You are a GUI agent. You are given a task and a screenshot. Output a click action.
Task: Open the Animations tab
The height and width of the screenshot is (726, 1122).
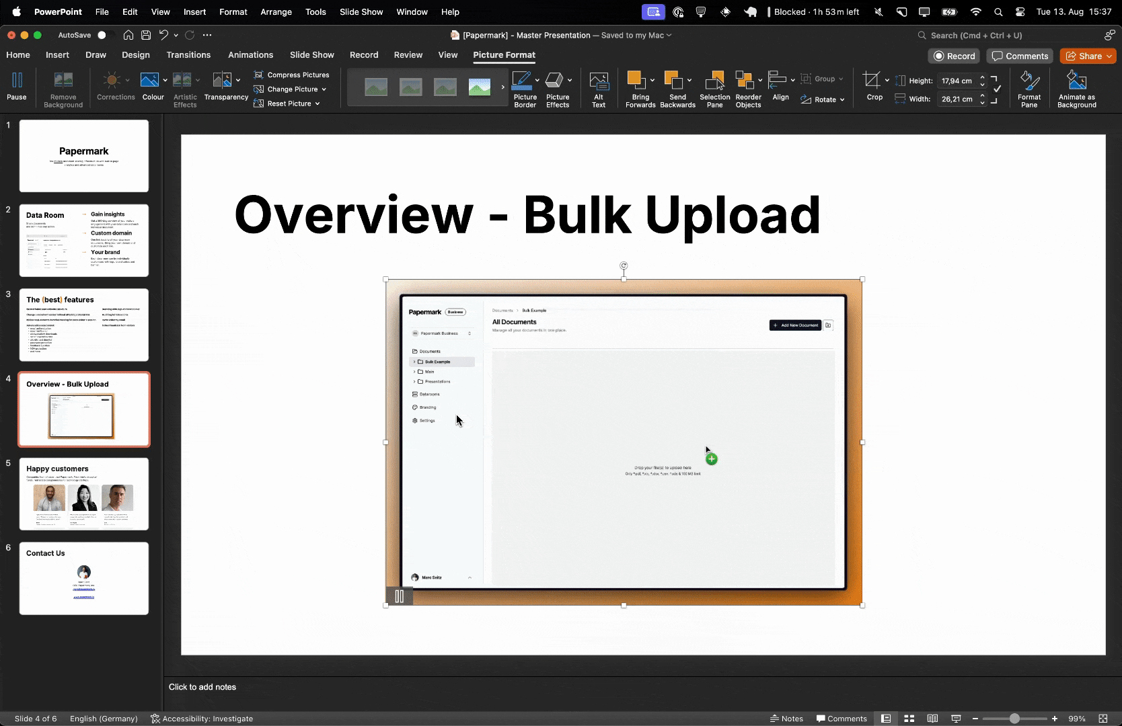[x=250, y=55]
